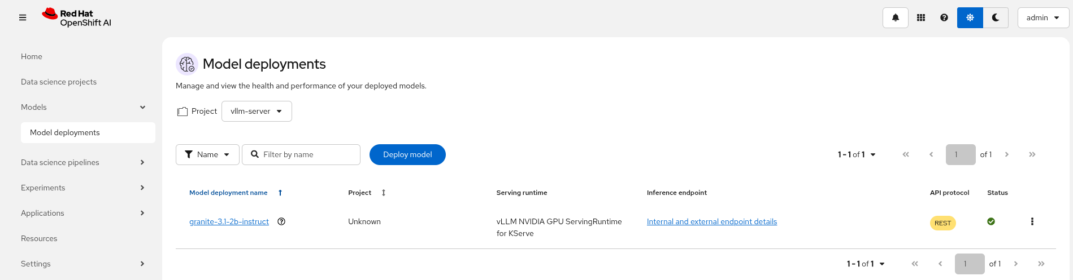Image resolution: width=1073 pixels, height=280 pixels.
Task: Click top pagination last page arrows
Action: pos(1032,154)
